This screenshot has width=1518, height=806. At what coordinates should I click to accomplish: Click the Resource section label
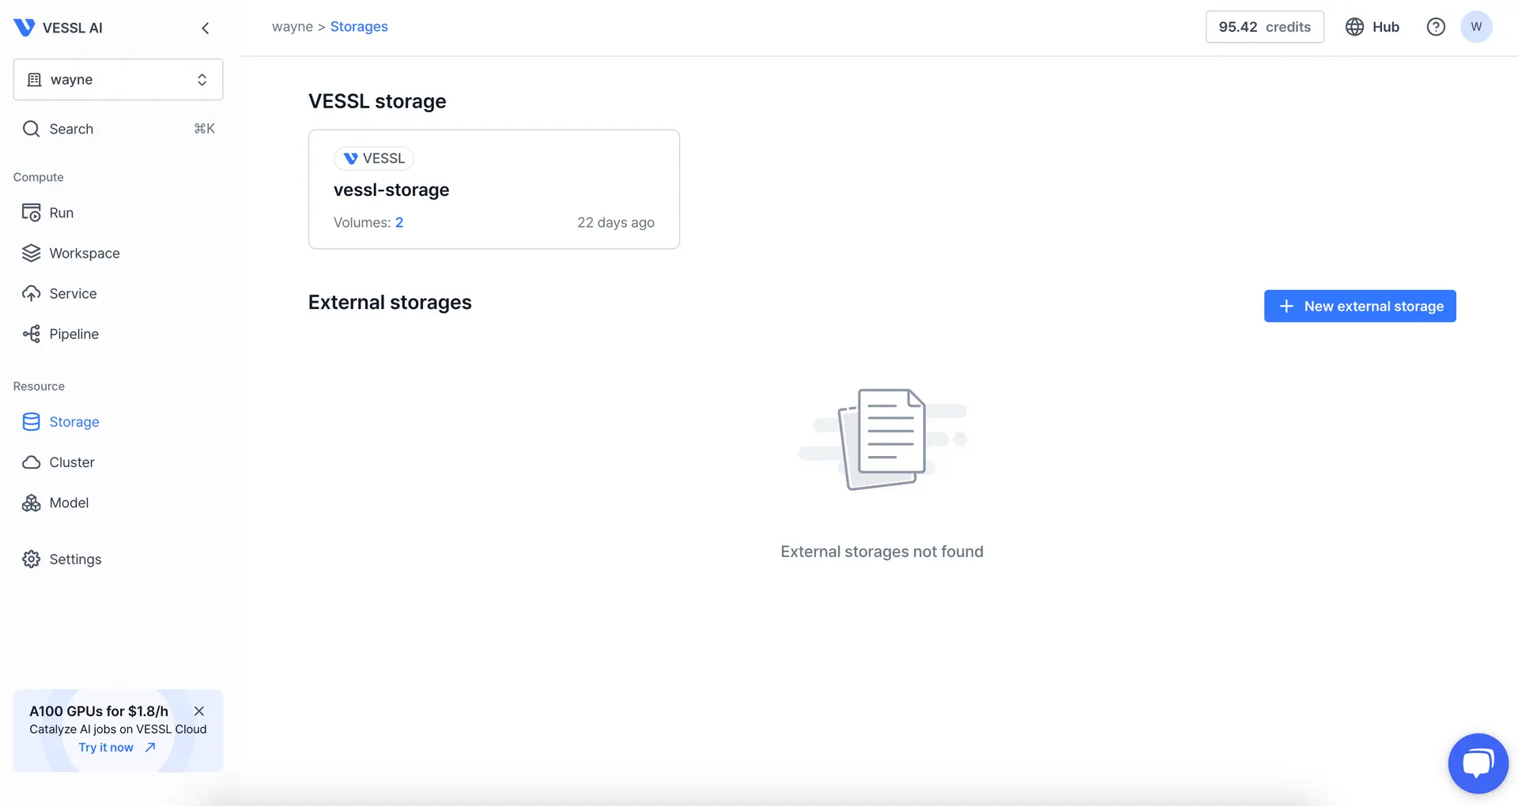point(39,386)
